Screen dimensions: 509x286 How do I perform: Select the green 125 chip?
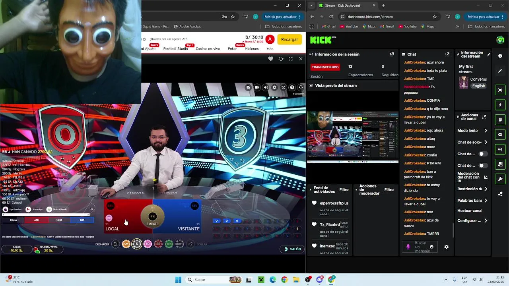point(169,244)
